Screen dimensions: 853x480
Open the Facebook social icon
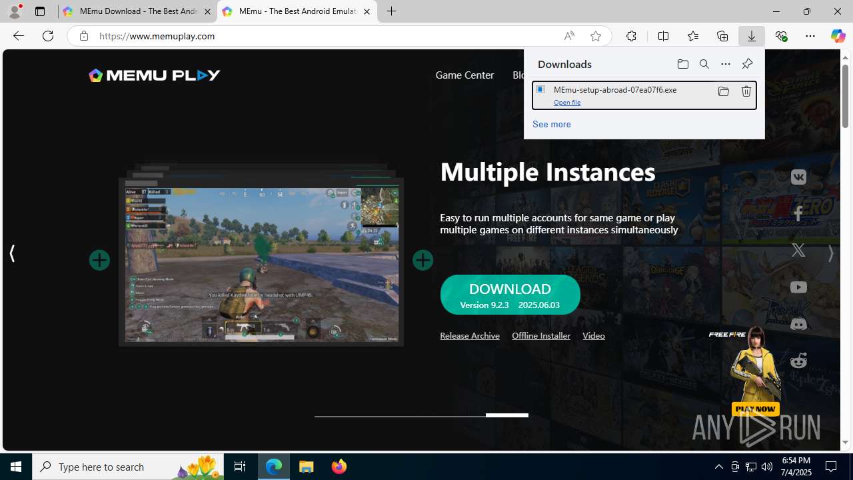click(x=798, y=213)
